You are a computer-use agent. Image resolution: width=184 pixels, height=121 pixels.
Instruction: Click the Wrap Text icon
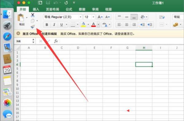[x=162, y=17]
